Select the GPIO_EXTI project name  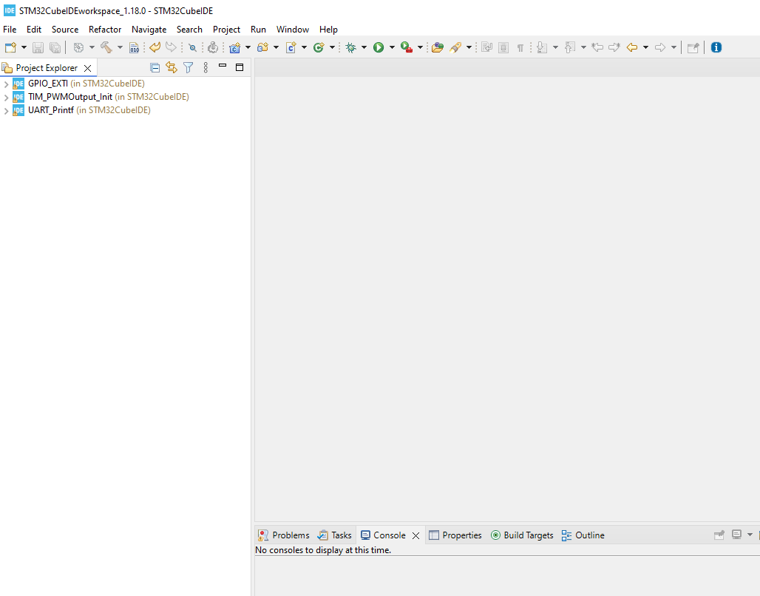click(48, 84)
